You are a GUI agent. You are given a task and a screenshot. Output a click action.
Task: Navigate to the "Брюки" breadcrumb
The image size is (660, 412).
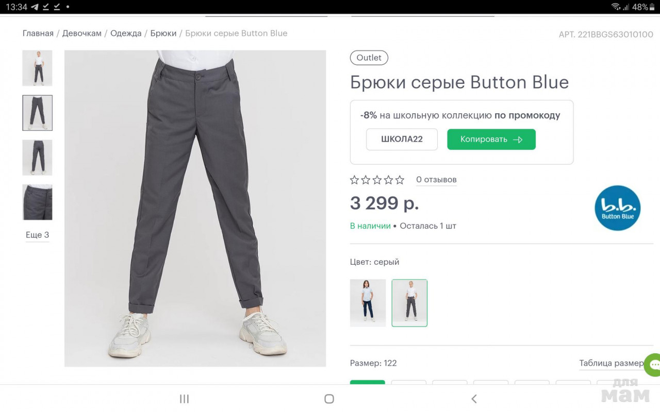coord(163,33)
